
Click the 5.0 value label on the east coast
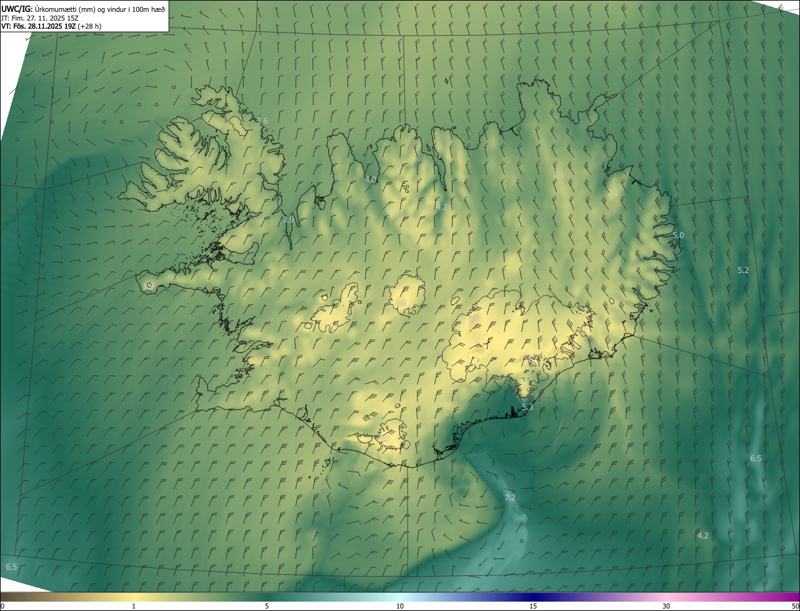pyautogui.click(x=678, y=235)
